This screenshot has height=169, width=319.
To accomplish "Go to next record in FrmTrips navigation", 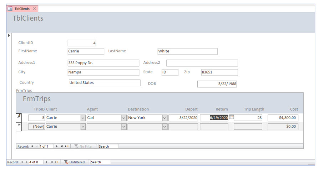I will point(57,146).
